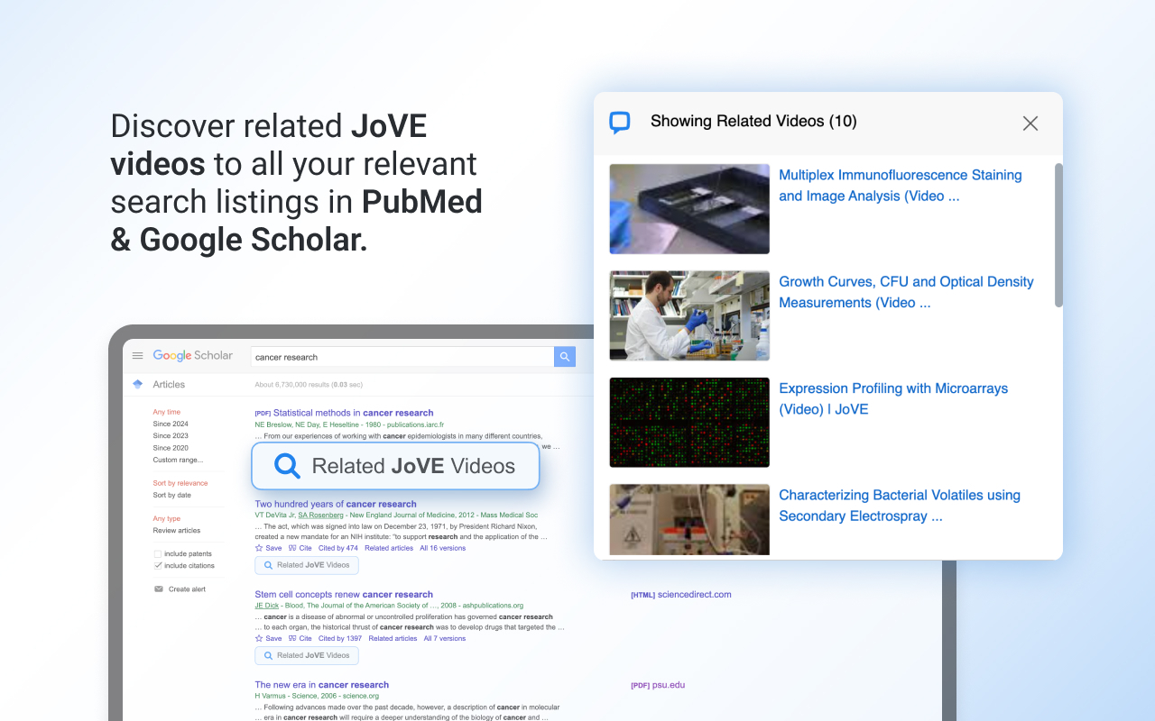Click the Multiplex Immunofluorescence Staining video thumbnail

tap(689, 209)
